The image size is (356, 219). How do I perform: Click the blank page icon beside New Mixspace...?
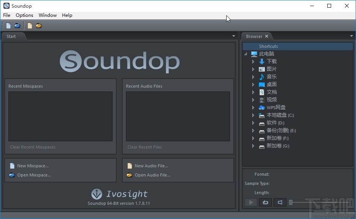[12, 166]
